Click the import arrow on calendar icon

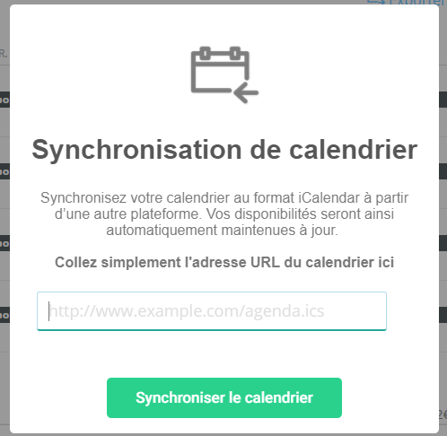pos(246,92)
